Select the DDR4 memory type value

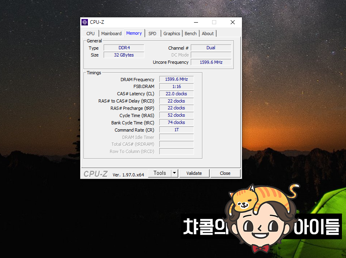click(x=124, y=48)
